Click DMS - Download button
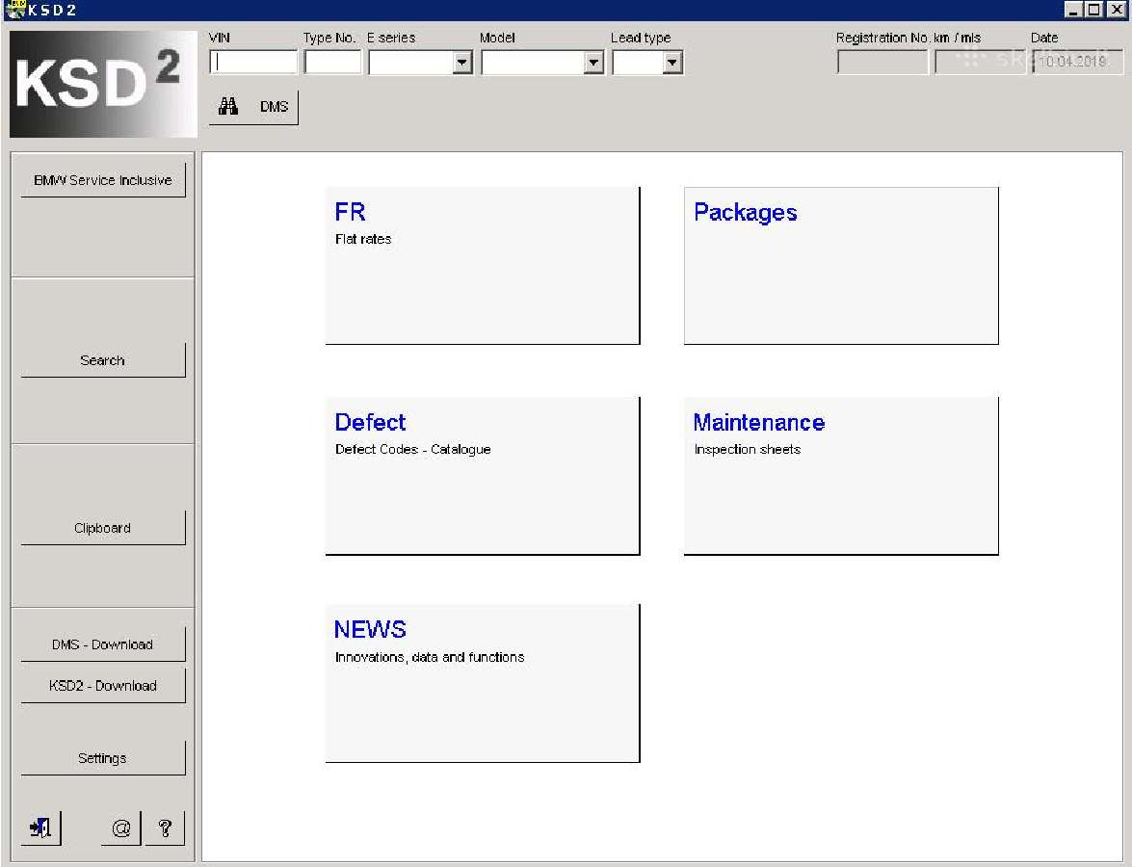 (103, 644)
